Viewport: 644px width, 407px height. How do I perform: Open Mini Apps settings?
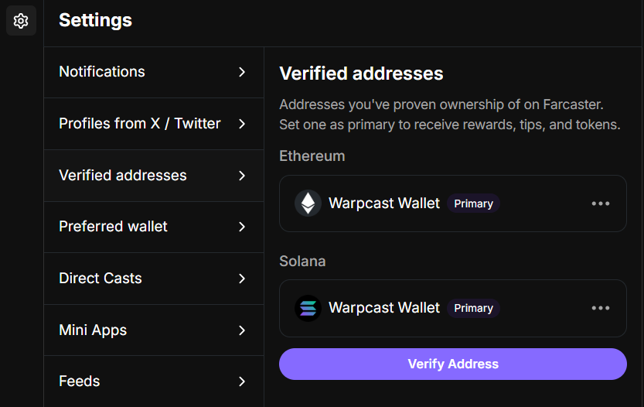click(x=93, y=330)
